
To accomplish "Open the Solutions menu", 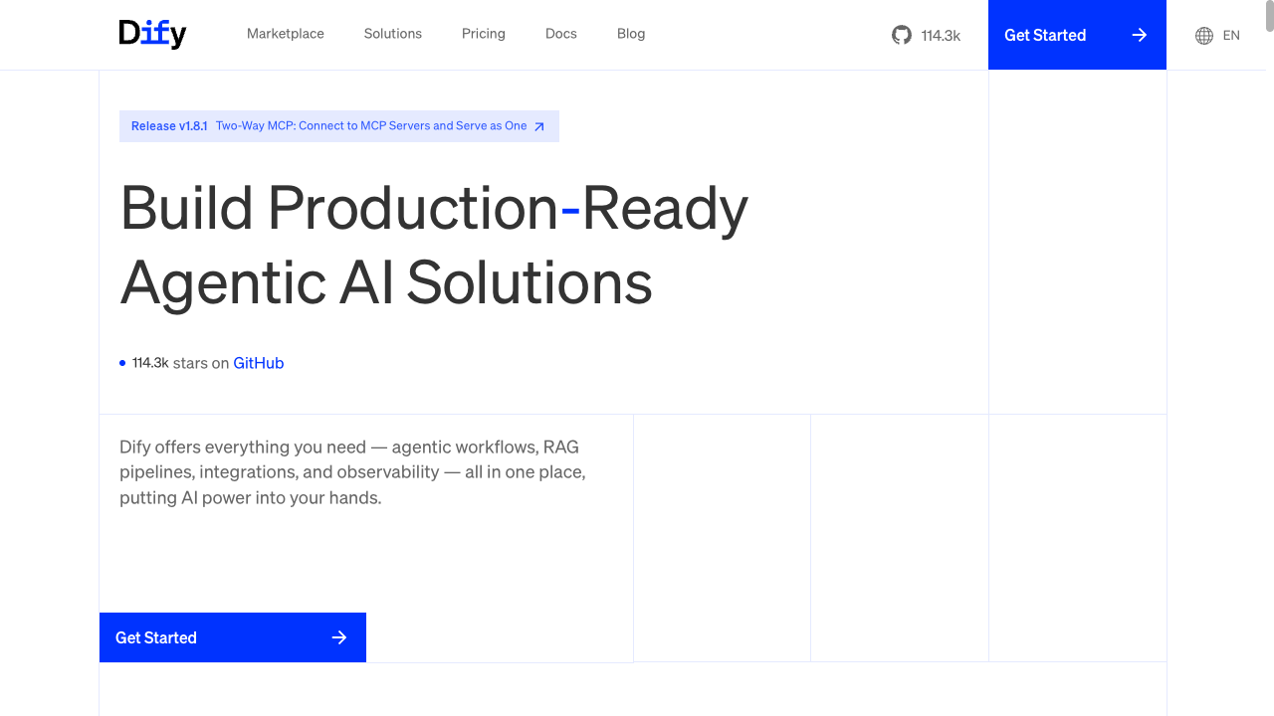I will 393,34.
